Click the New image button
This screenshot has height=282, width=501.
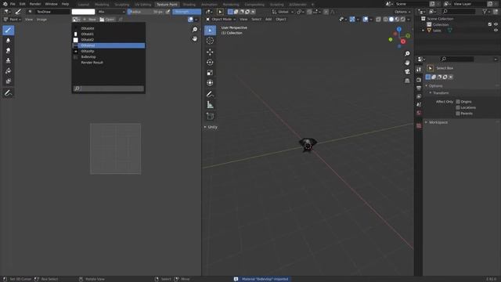[90, 20]
